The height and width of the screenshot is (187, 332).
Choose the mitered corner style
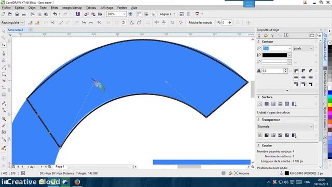pos(296,71)
